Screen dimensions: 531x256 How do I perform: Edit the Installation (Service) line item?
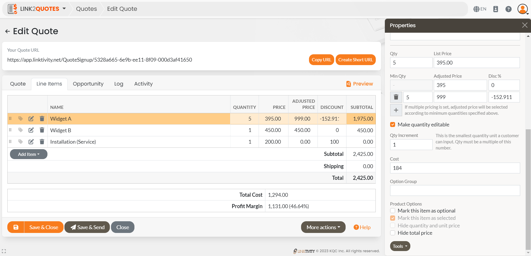click(x=31, y=142)
